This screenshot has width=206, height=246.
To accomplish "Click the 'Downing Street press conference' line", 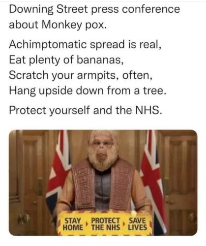I will coord(94,10).
